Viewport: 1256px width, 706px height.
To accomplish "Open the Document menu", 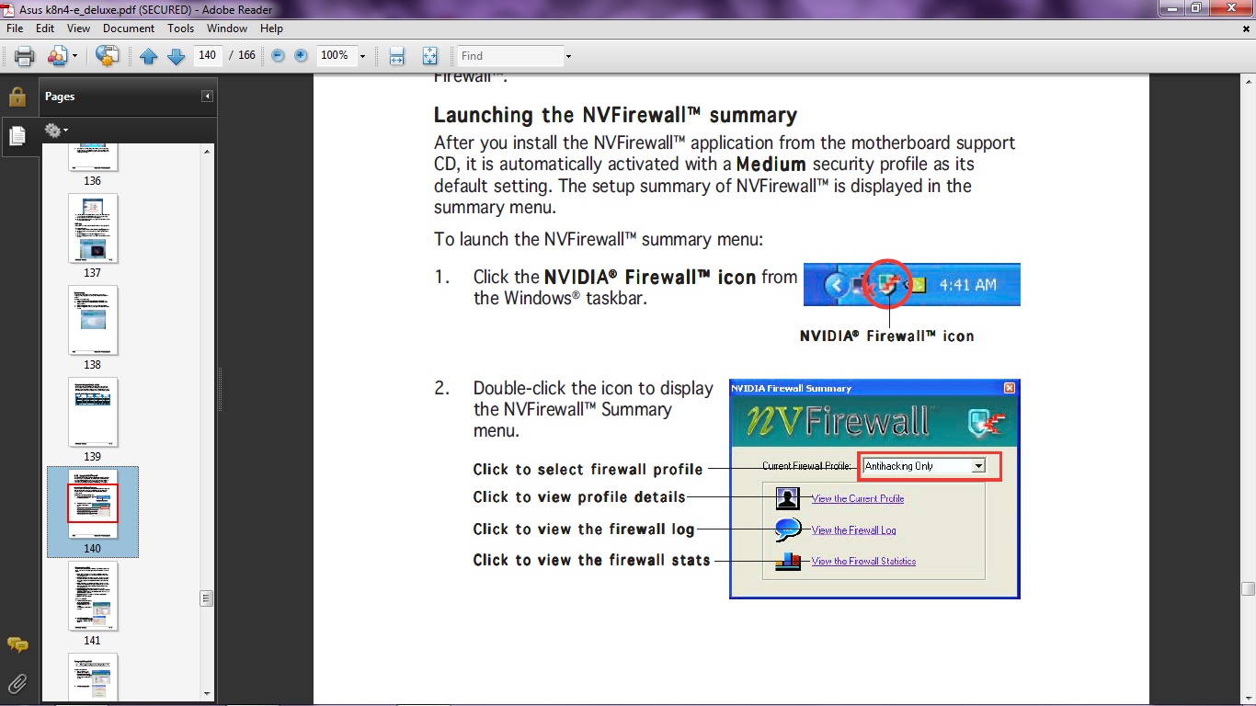I will (x=129, y=28).
